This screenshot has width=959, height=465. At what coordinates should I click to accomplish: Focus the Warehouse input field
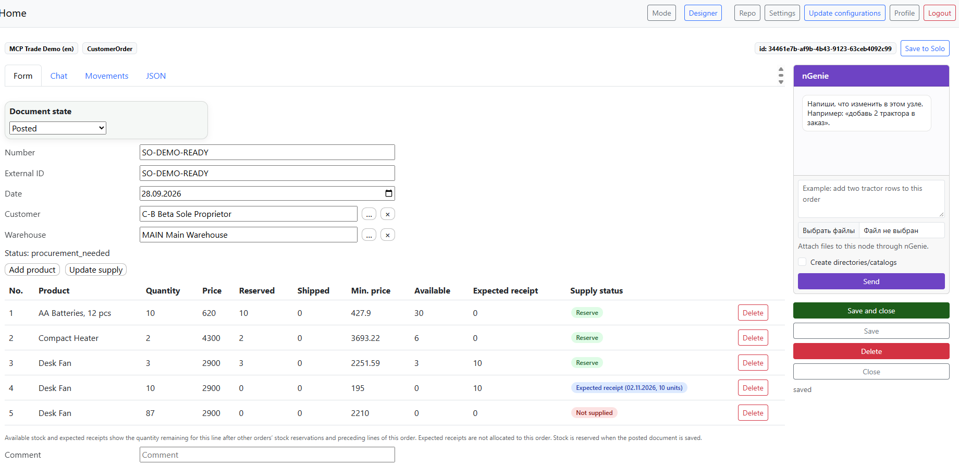tap(249, 235)
